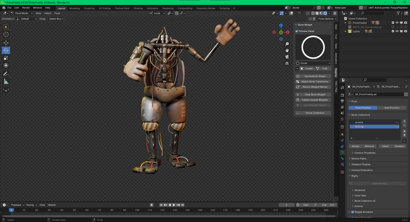410x222 pixels.
Task: Play the animation in timeline
Action: click(174, 205)
